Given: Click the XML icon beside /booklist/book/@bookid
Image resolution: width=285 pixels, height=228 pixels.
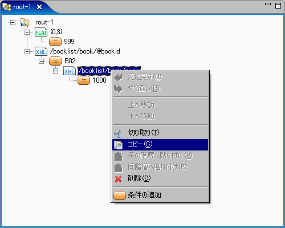Looking at the screenshot, I should pyautogui.click(x=41, y=51).
